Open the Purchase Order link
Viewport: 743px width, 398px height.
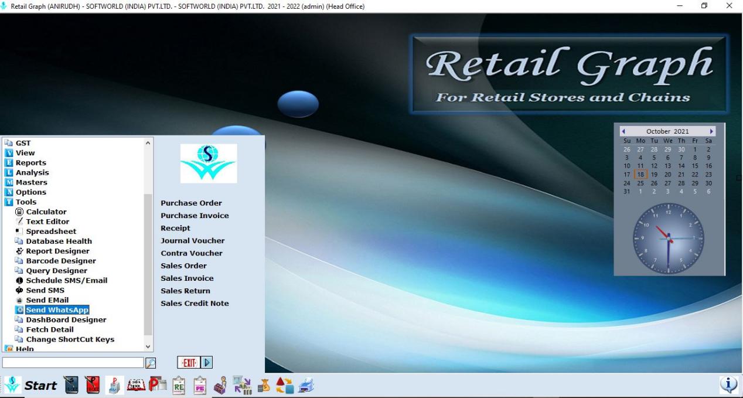click(192, 203)
